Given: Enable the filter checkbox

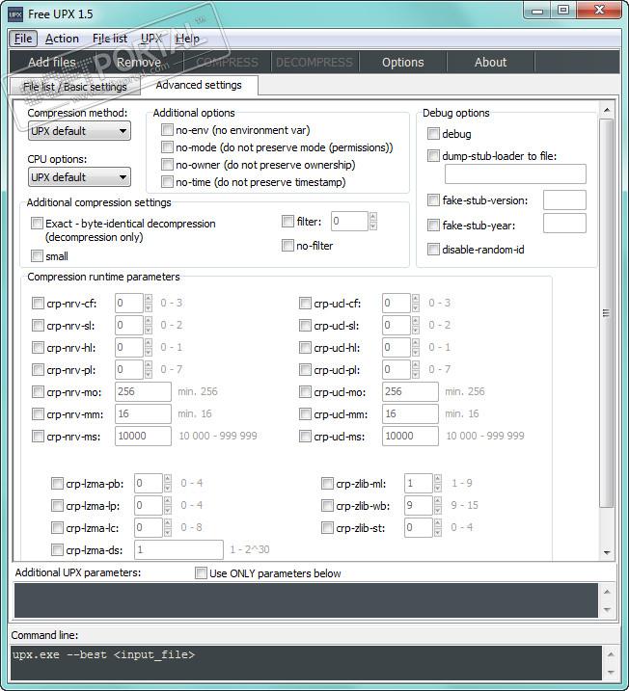Looking at the screenshot, I should 288,222.
